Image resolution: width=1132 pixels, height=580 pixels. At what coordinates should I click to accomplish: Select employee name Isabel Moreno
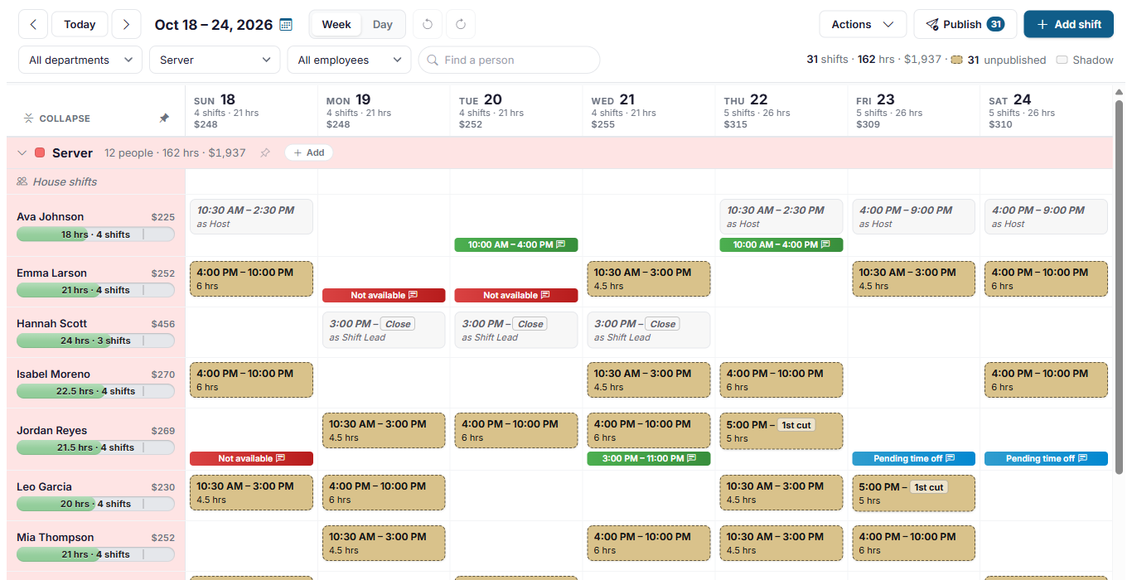53,374
